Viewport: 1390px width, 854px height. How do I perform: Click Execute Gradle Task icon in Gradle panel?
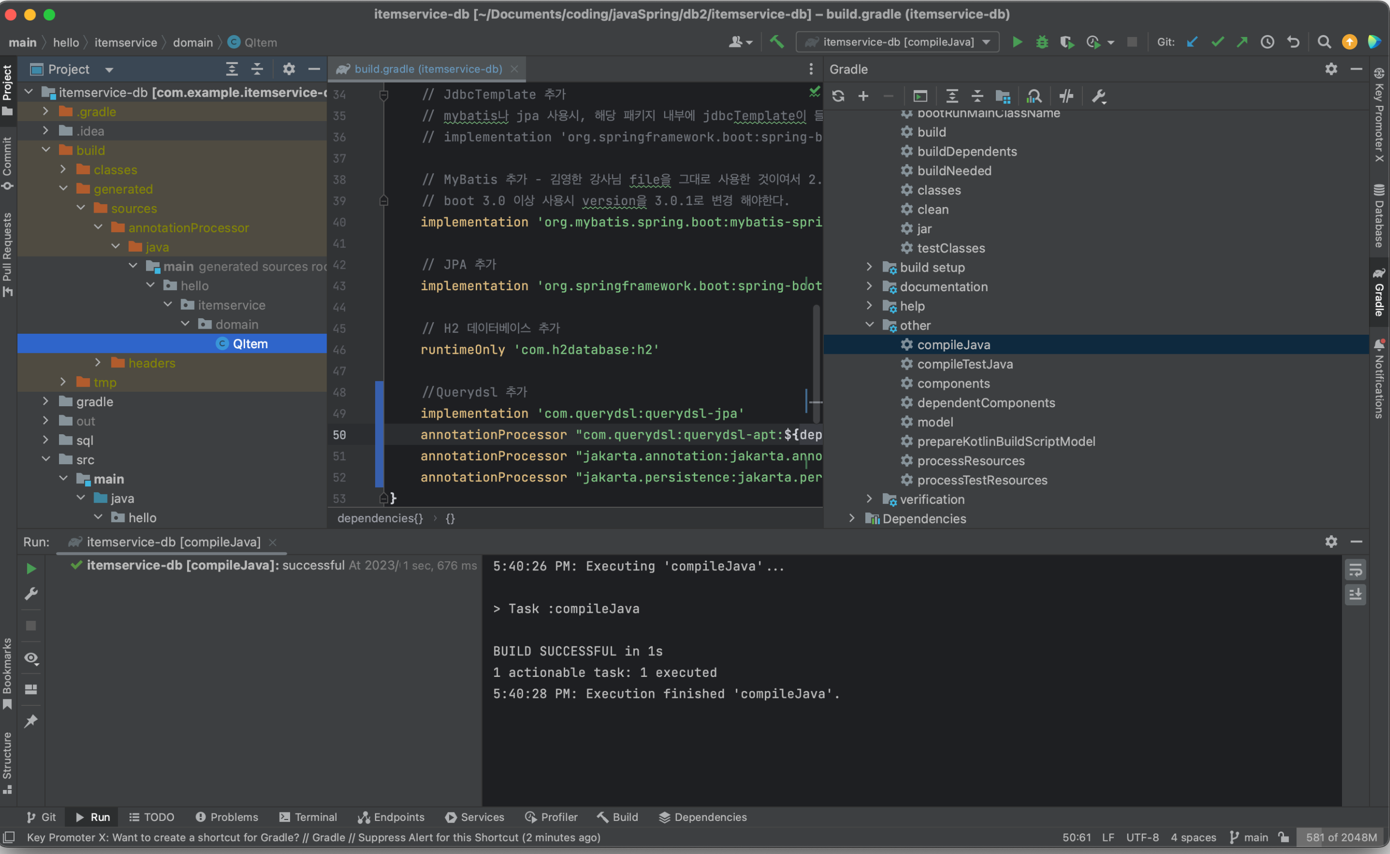pyautogui.click(x=920, y=96)
